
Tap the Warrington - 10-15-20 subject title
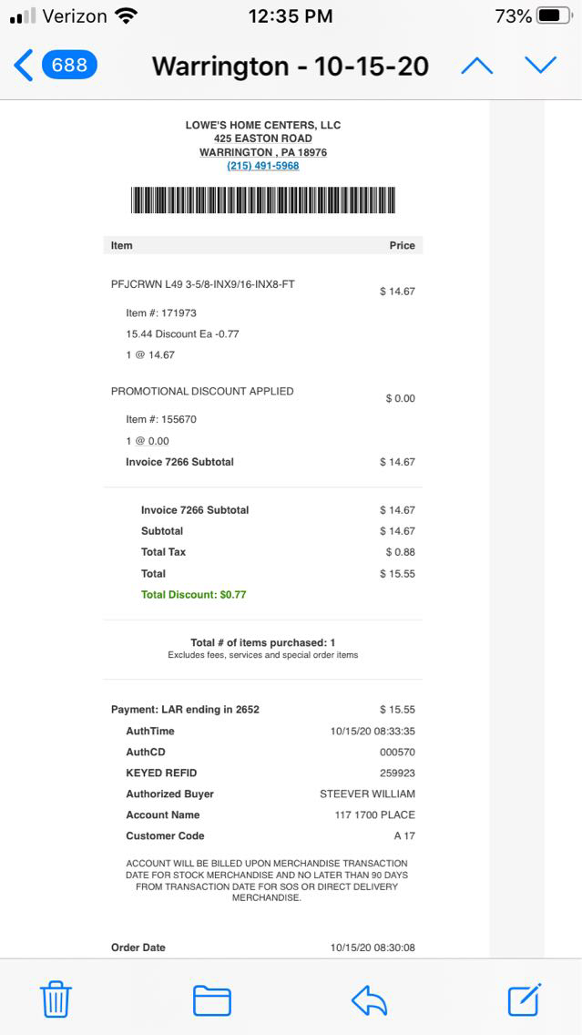tap(290, 66)
